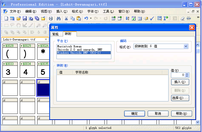Select the $0028 left parenthesis glyph

pyautogui.click(x=10, y=52)
